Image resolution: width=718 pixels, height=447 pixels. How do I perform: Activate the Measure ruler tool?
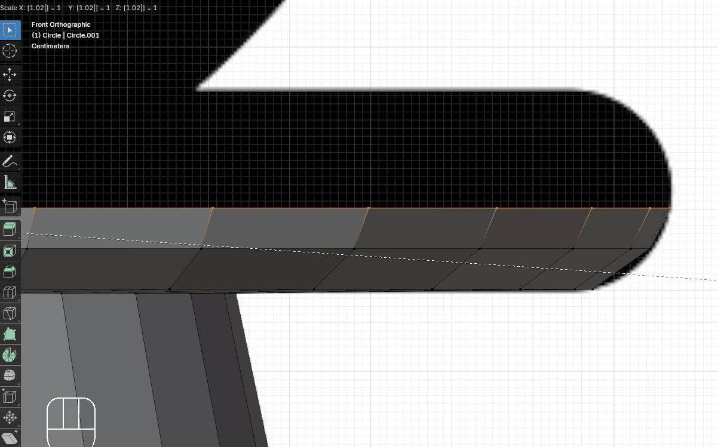10,183
